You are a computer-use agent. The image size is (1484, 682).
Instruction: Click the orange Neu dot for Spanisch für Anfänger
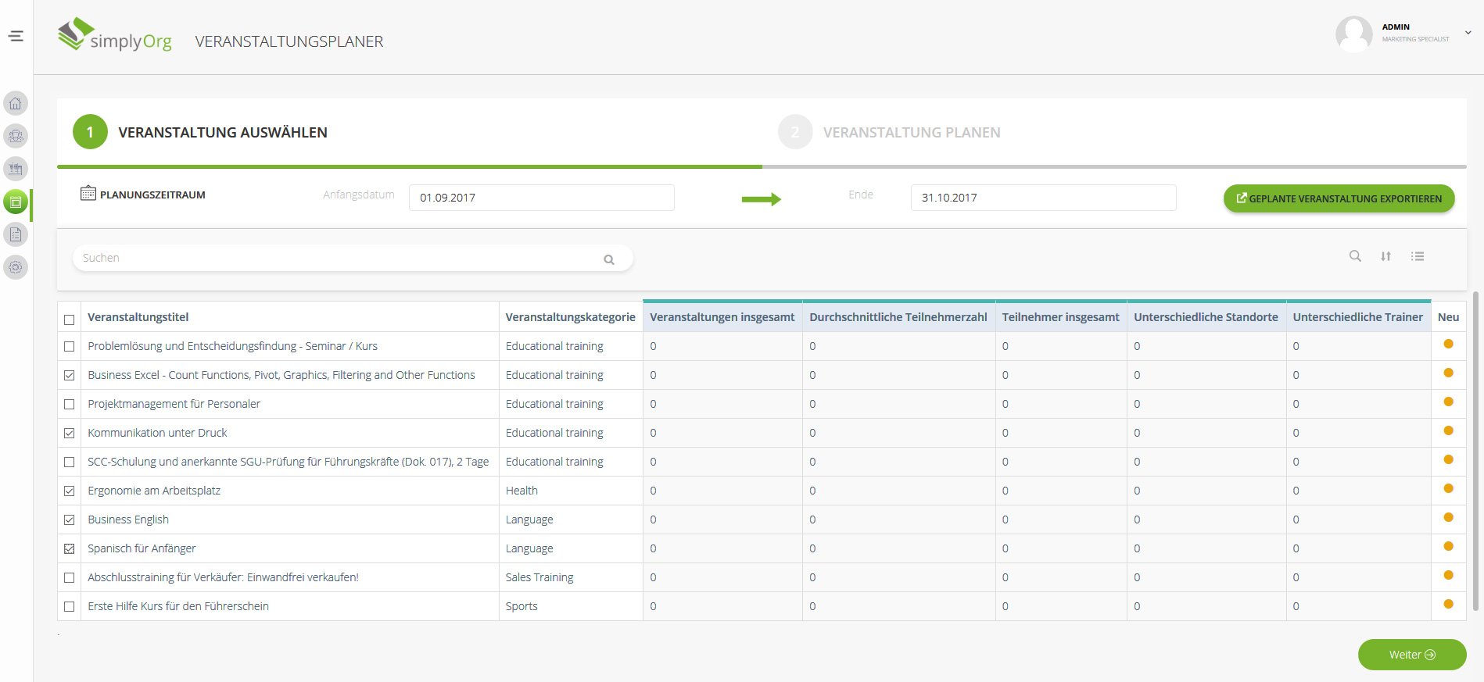(x=1448, y=546)
